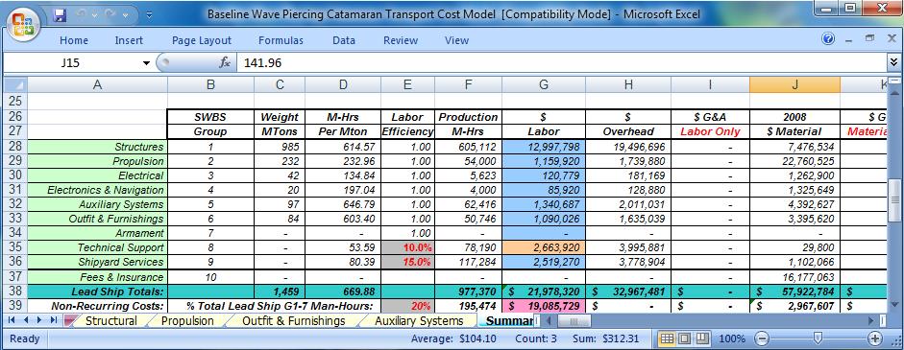Zoom in using the plus button
The width and height of the screenshot is (904, 350).
pos(875,338)
